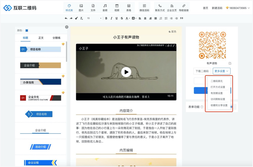This screenshot has height=167, width=253.
Task: Edit the 有声读物 QR code name
Action: [230, 63]
